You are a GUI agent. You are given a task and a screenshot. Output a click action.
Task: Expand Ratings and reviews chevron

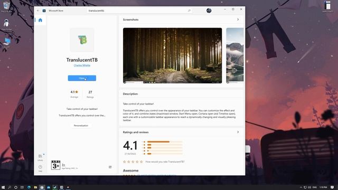[238, 132]
